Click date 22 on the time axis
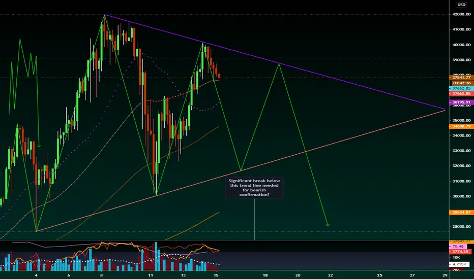Screen dimensions: 474x279 click(331, 275)
